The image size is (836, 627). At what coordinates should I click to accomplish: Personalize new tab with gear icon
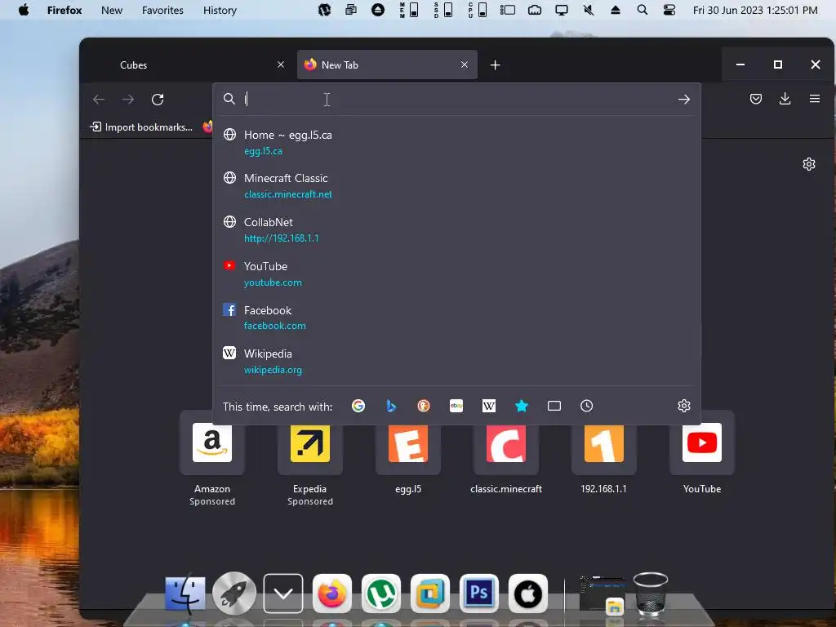pos(809,163)
